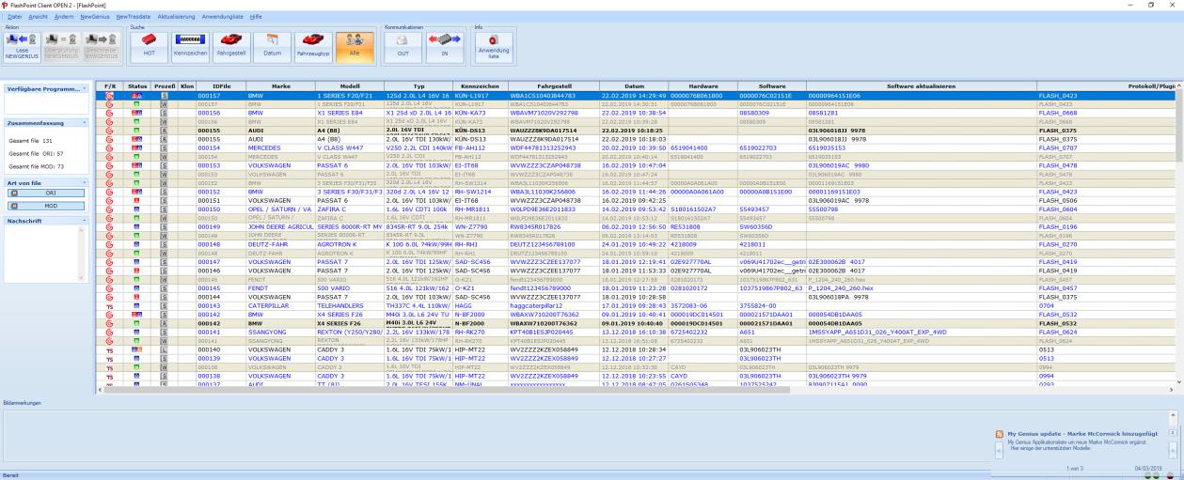Sort table by Fahrgestell column header
Screen dimensions: 1184x480
554,85
